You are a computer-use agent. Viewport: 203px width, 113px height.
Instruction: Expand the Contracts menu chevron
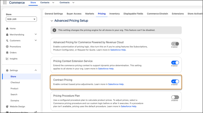tap(73, 3)
